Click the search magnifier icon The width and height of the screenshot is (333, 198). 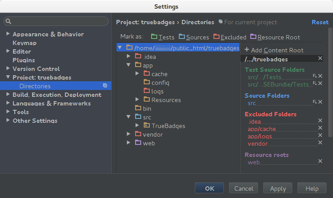9,21
